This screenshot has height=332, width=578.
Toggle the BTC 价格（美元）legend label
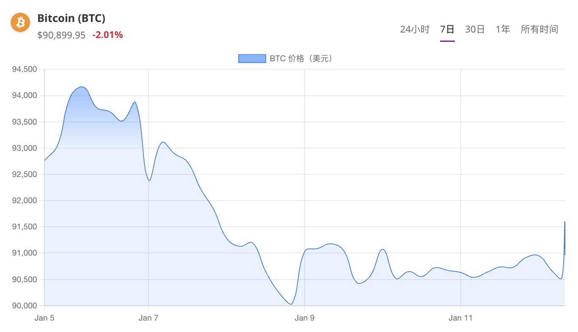point(302,59)
